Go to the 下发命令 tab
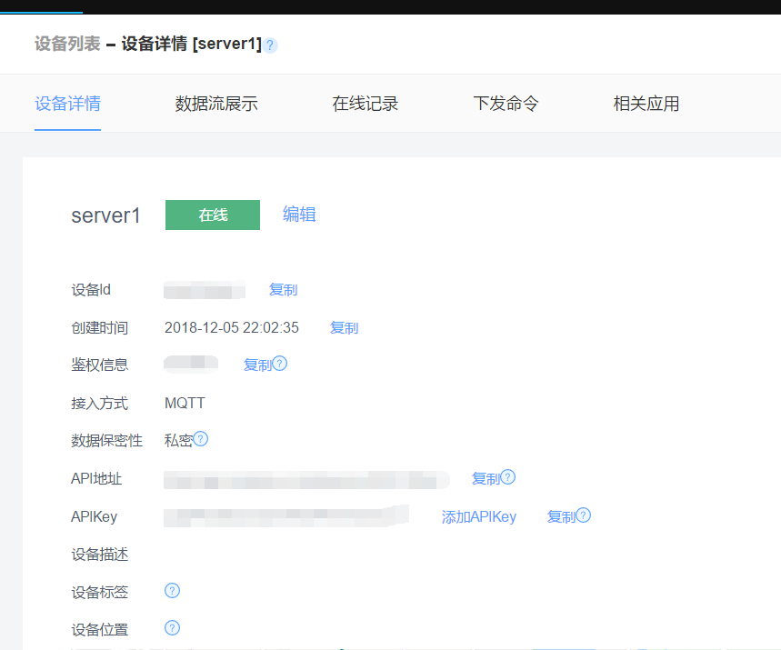The width and height of the screenshot is (781, 650). pos(506,103)
